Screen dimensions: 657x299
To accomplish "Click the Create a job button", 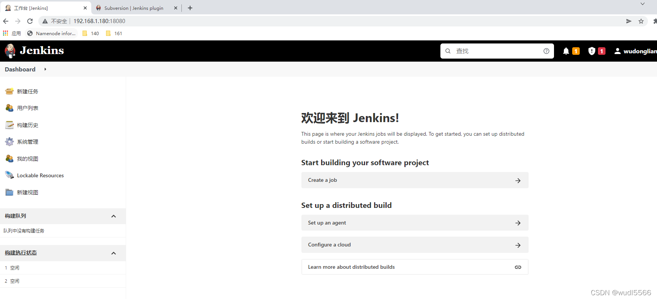I will [x=415, y=180].
